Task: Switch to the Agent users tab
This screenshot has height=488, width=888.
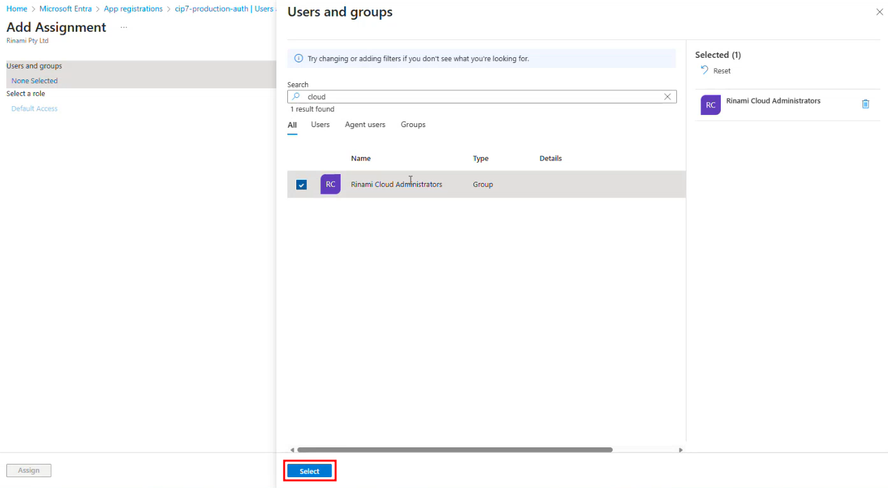Action: click(x=365, y=125)
